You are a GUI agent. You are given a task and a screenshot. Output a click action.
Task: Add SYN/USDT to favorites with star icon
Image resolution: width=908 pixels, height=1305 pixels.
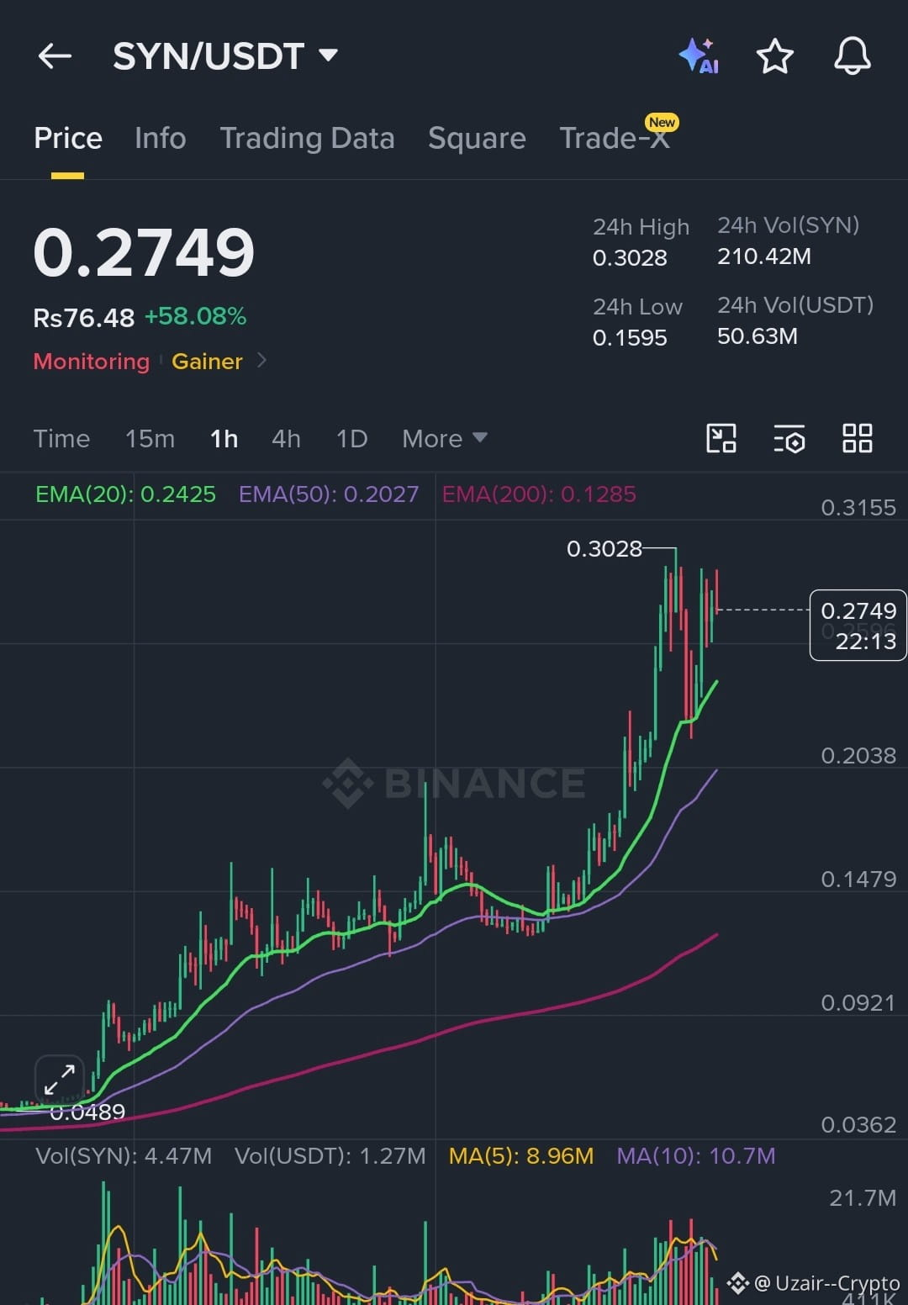tap(774, 56)
